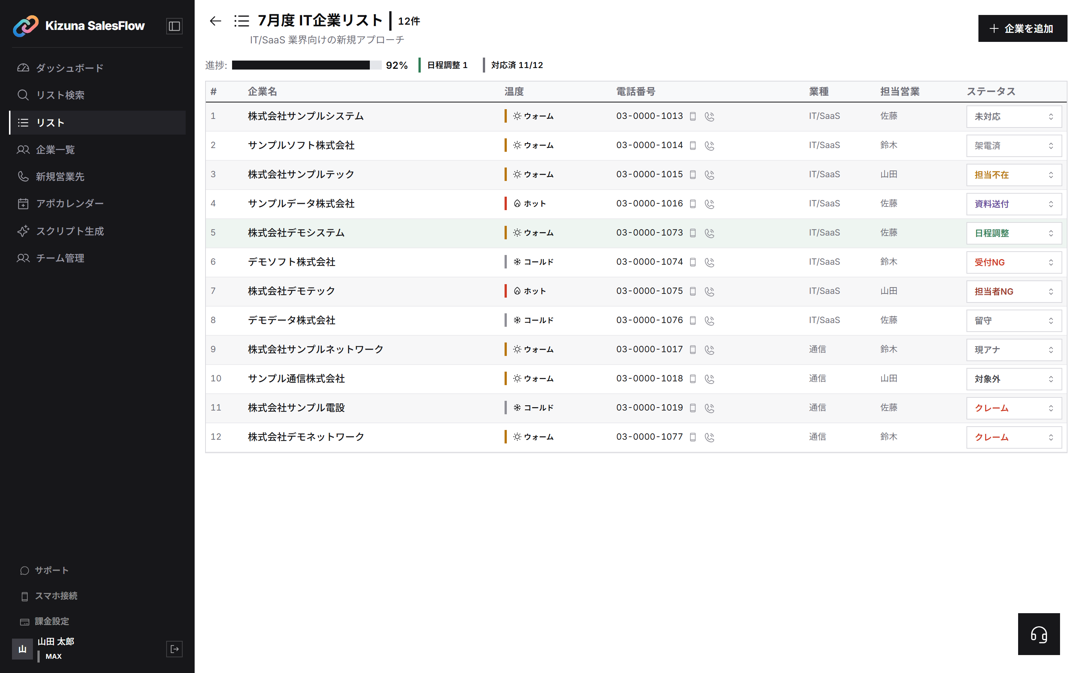Toggle the sidebar collapse panel icon
The height and width of the screenshot is (673, 1078).
174,26
